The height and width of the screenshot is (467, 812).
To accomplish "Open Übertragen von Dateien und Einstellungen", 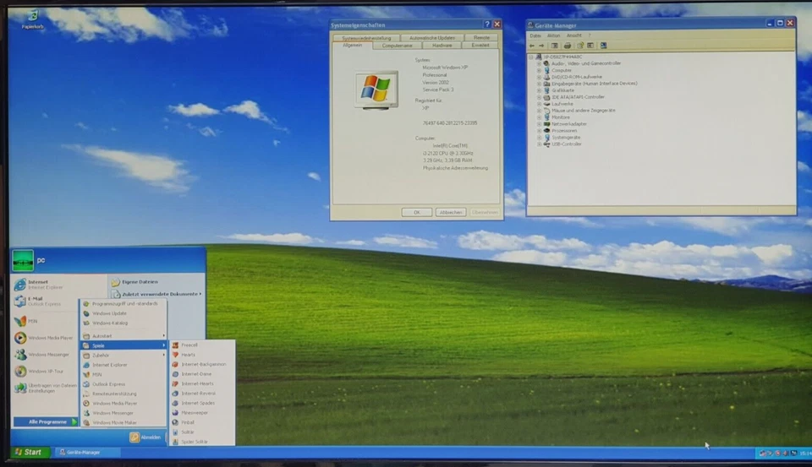I will [46, 388].
